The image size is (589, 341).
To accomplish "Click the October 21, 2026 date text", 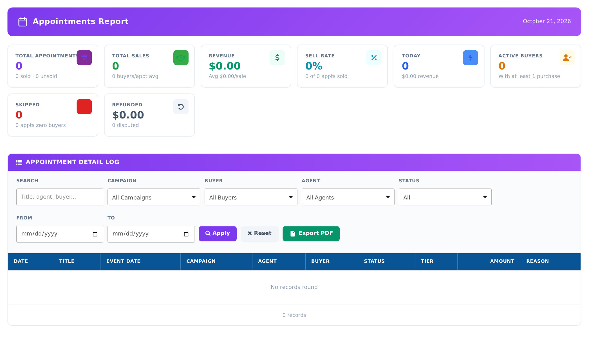I will [547, 21].
